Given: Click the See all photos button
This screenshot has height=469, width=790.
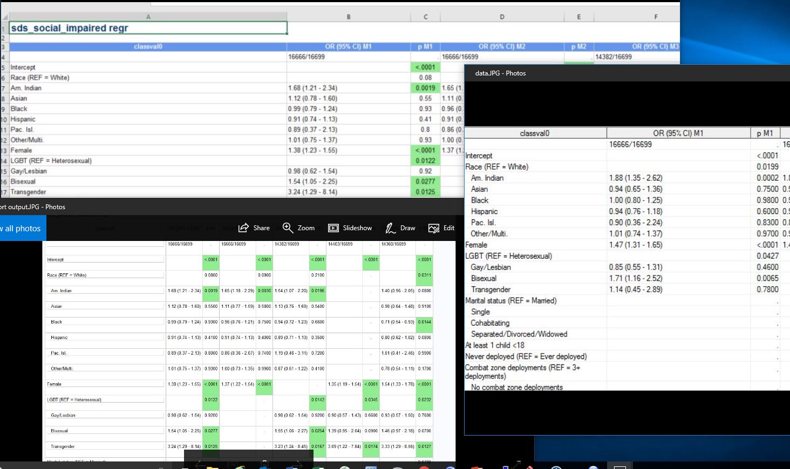Looking at the screenshot, I should tap(21, 229).
